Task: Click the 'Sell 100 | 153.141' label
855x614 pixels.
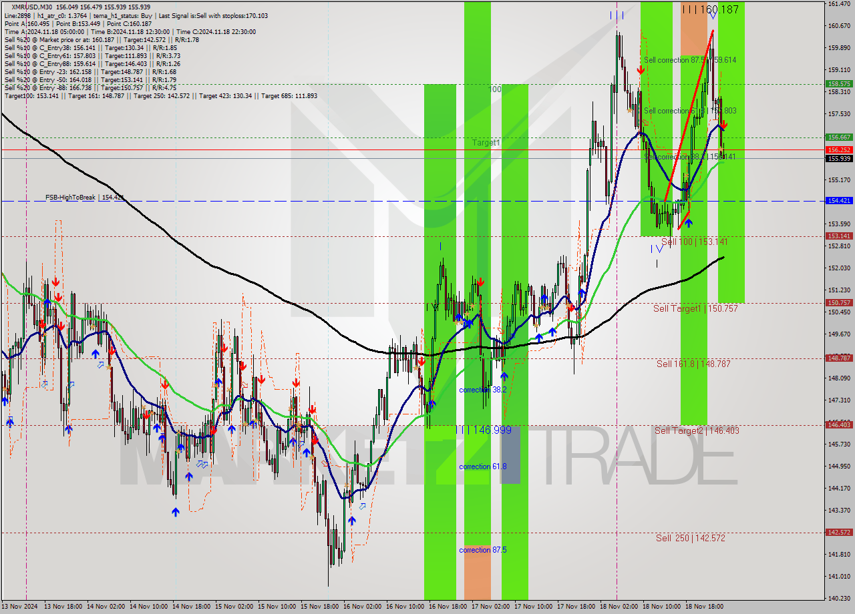Action: pos(694,242)
